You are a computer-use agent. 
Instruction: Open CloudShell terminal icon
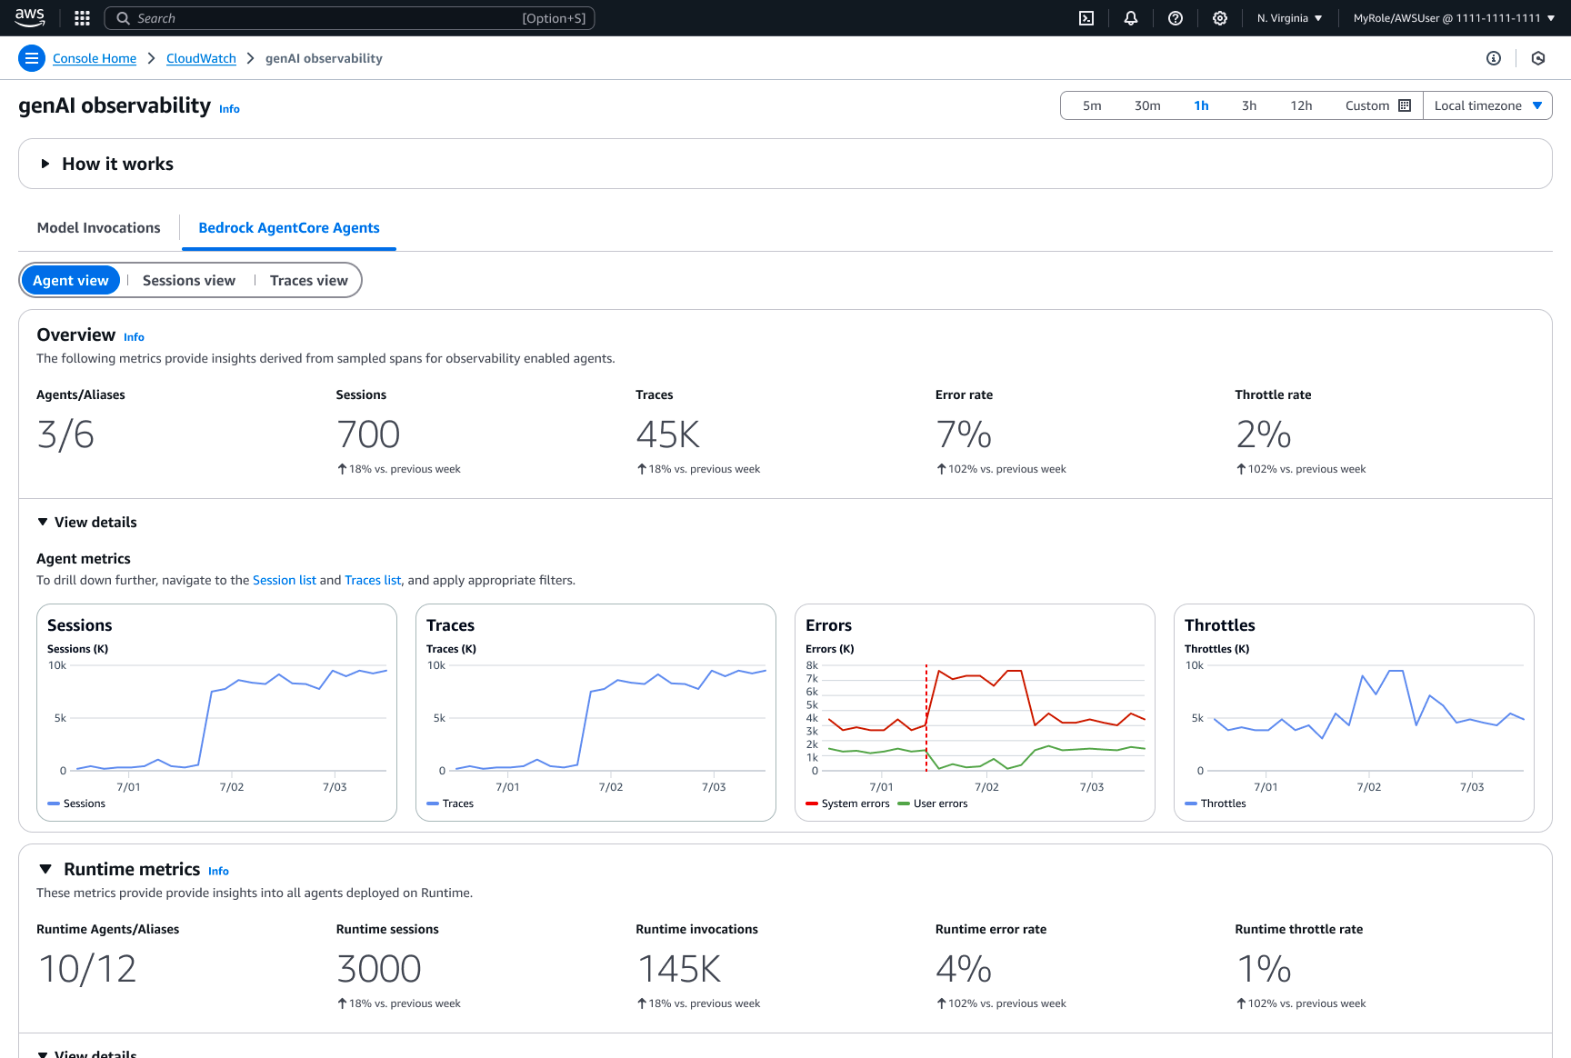[x=1086, y=18]
